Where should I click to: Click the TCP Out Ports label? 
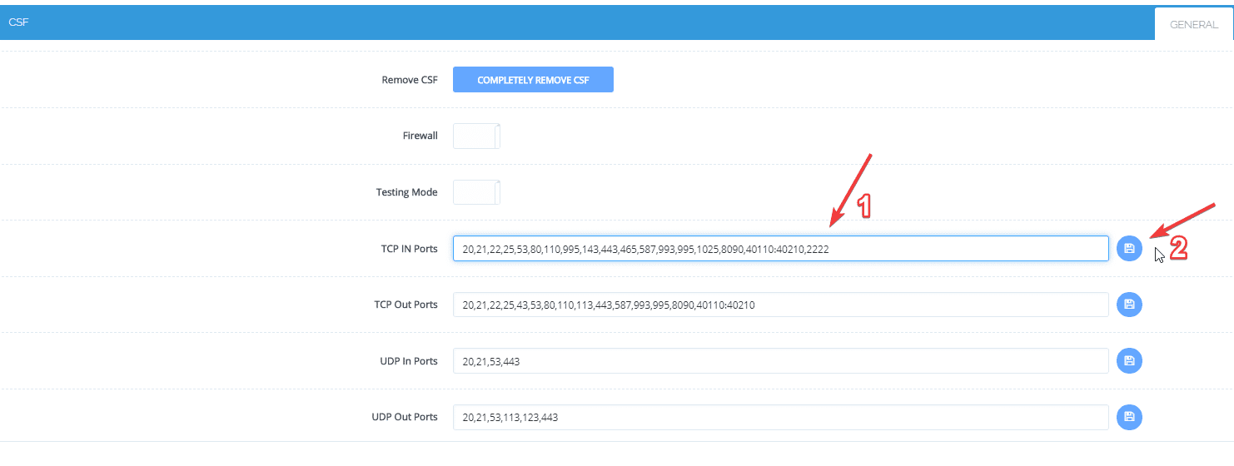(x=406, y=305)
